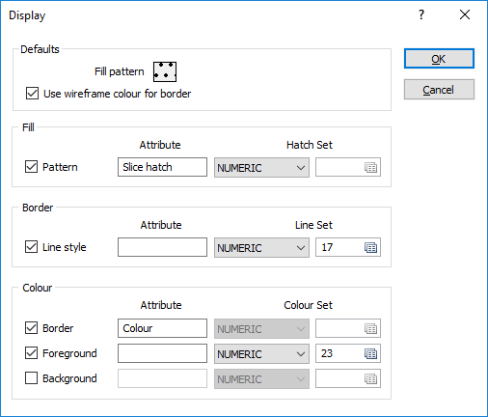Click the OK button
The height and width of the screenshot is (417, 488).
coord(439,59)
